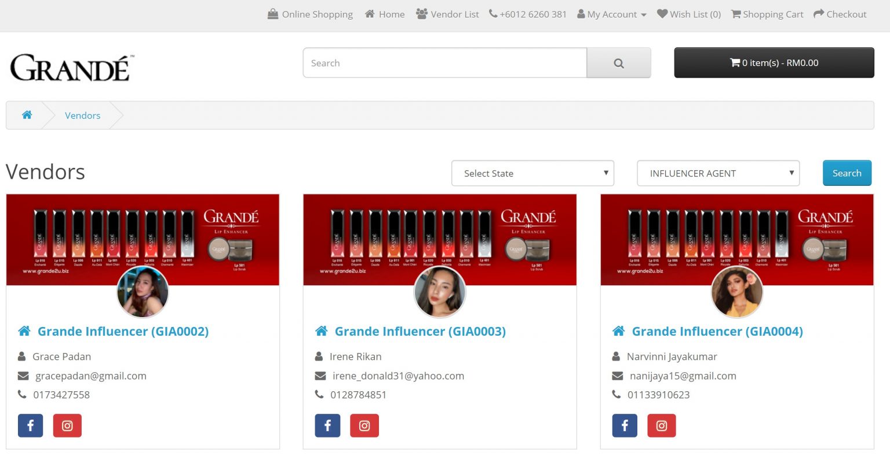Screen dimensions: 890x463
Task: Open Grande Influencer (GIA0002) link
Action: [123, 331]
